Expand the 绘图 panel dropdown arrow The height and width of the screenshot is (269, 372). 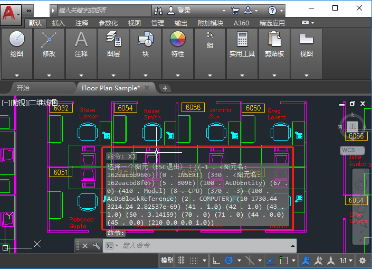[x=16, y=76]
